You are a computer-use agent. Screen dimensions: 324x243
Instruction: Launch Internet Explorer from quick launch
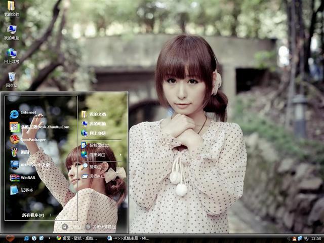[26, 238]
